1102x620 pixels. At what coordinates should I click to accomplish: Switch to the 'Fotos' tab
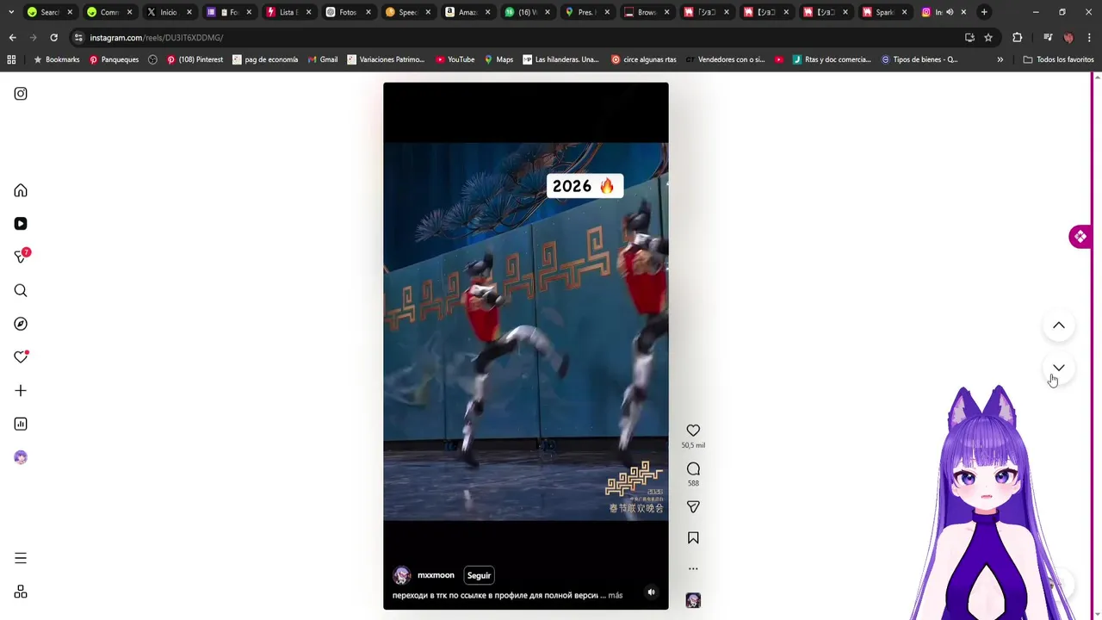click(x=348, y=12)
